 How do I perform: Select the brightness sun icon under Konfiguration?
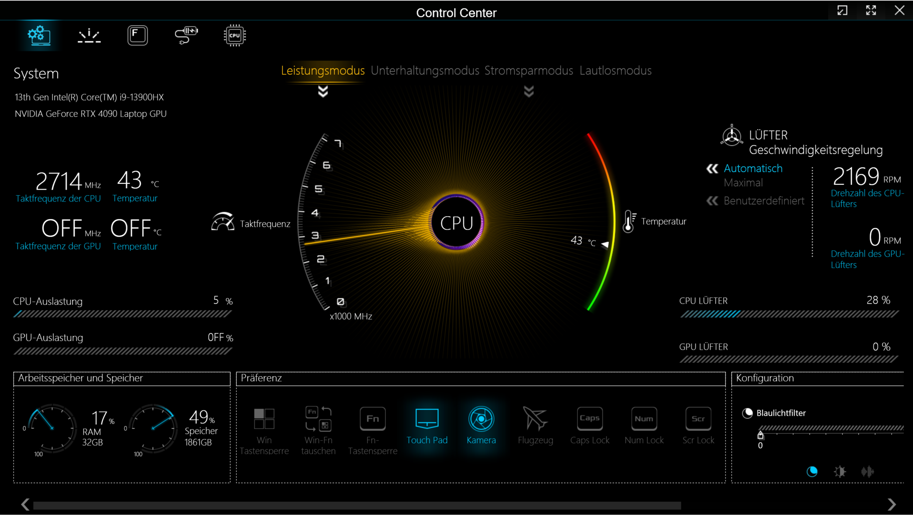pos(840,471)
